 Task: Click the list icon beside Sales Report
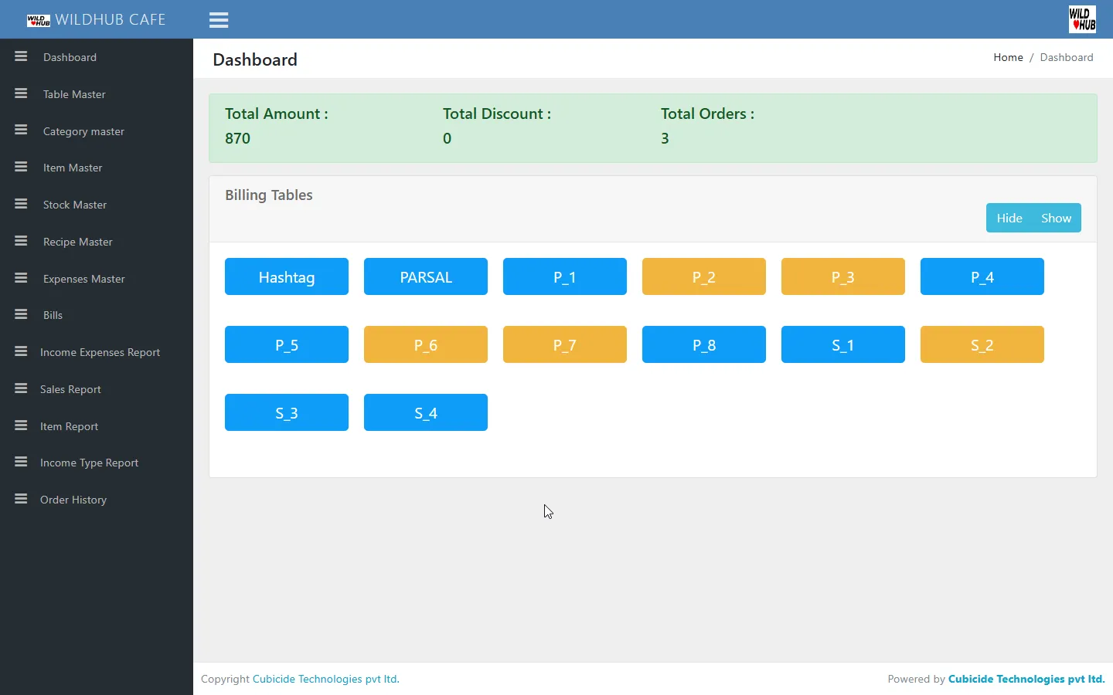[21, 388]
